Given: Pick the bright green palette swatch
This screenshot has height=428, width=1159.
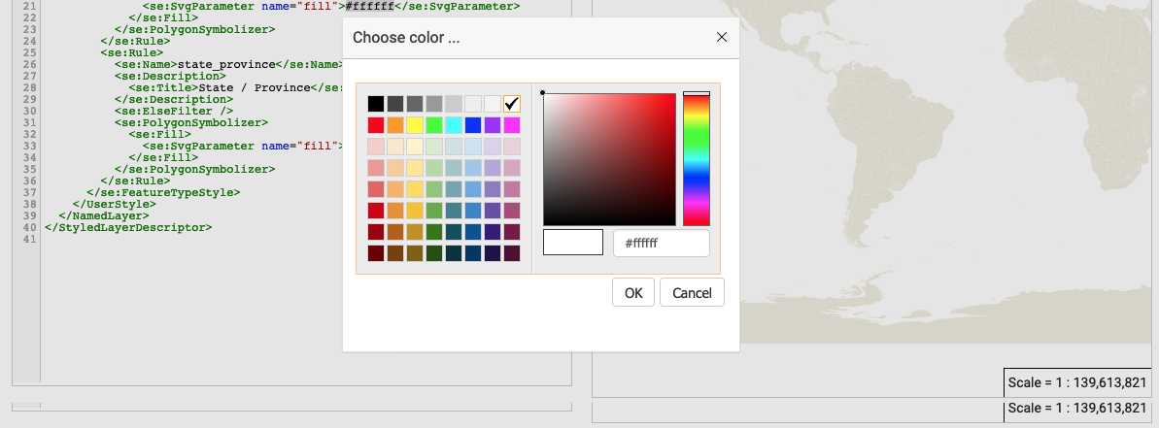Looking at the screenshot, I should pos(434,124).
